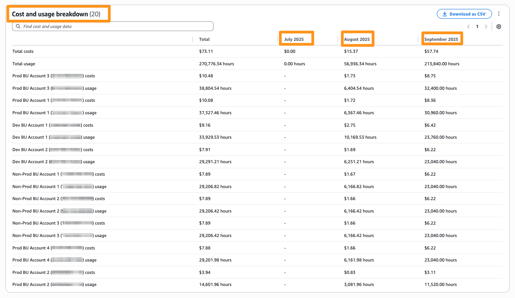
Task: Click the Total usage row
Action: click(x=23, y=63)
